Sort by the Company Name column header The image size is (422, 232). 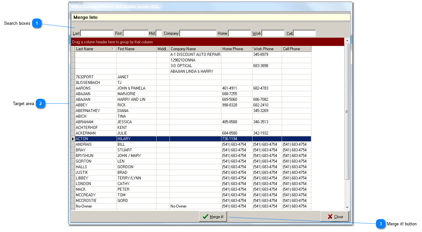(195, 49)
